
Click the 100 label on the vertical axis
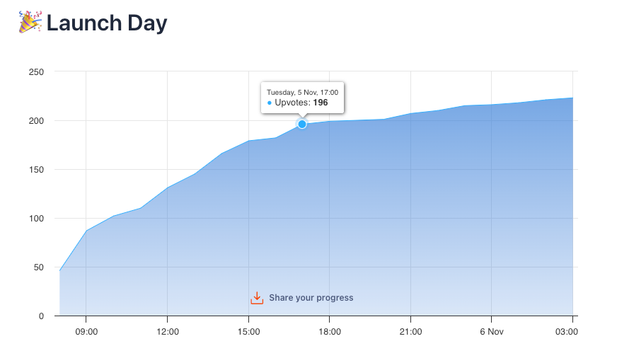click(x=36, y=219)
